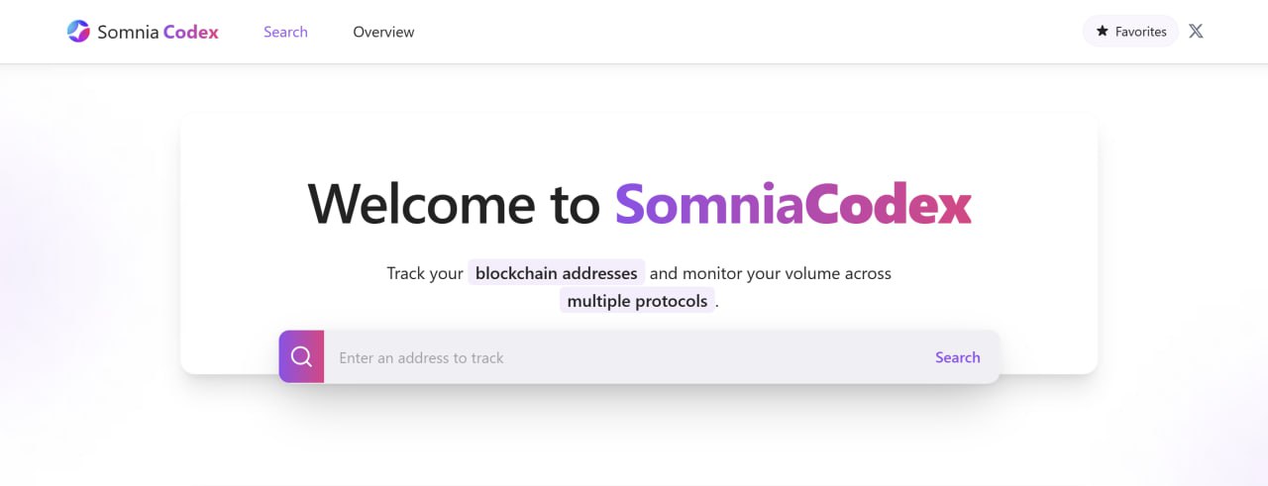The height and width of the screenshot is (486, 1268).
Task: Click the "blockchain addresses" highlighted tag
Action: point(556,273)
